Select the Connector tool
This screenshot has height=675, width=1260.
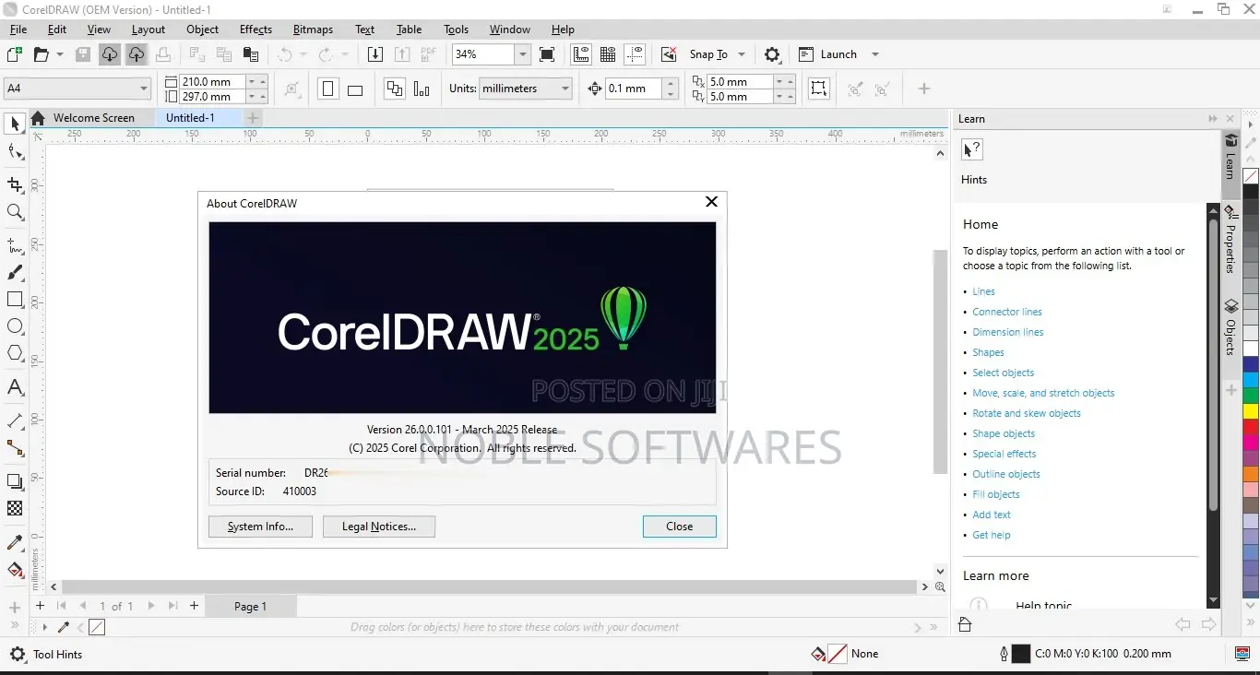coord(15,448)
